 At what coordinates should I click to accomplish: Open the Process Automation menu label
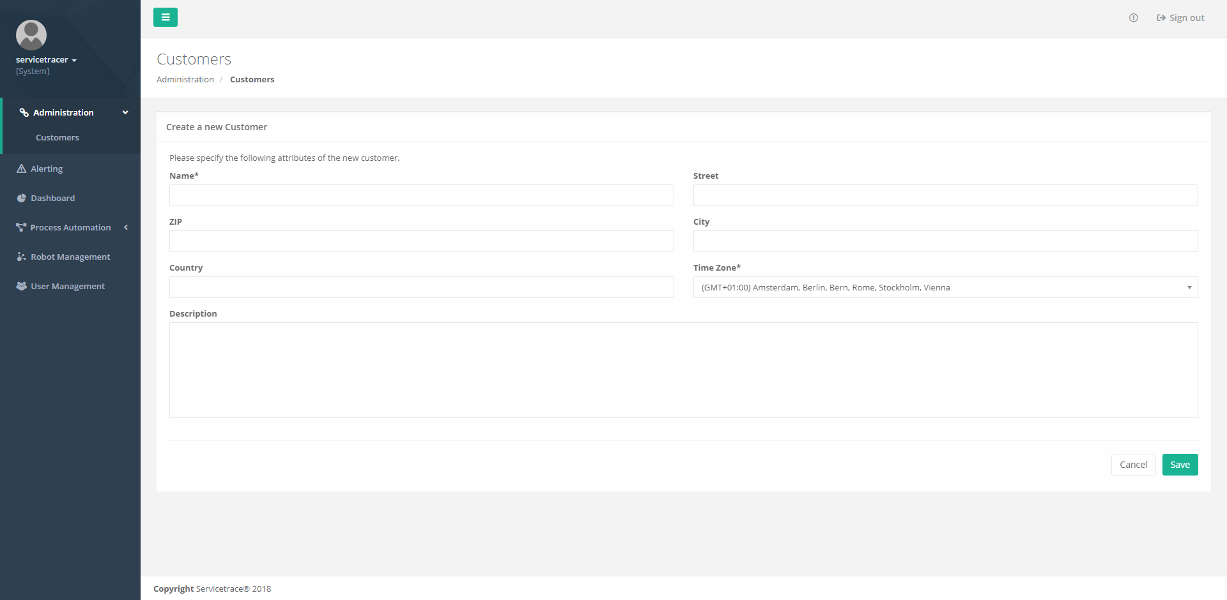(x=70, y=227)
